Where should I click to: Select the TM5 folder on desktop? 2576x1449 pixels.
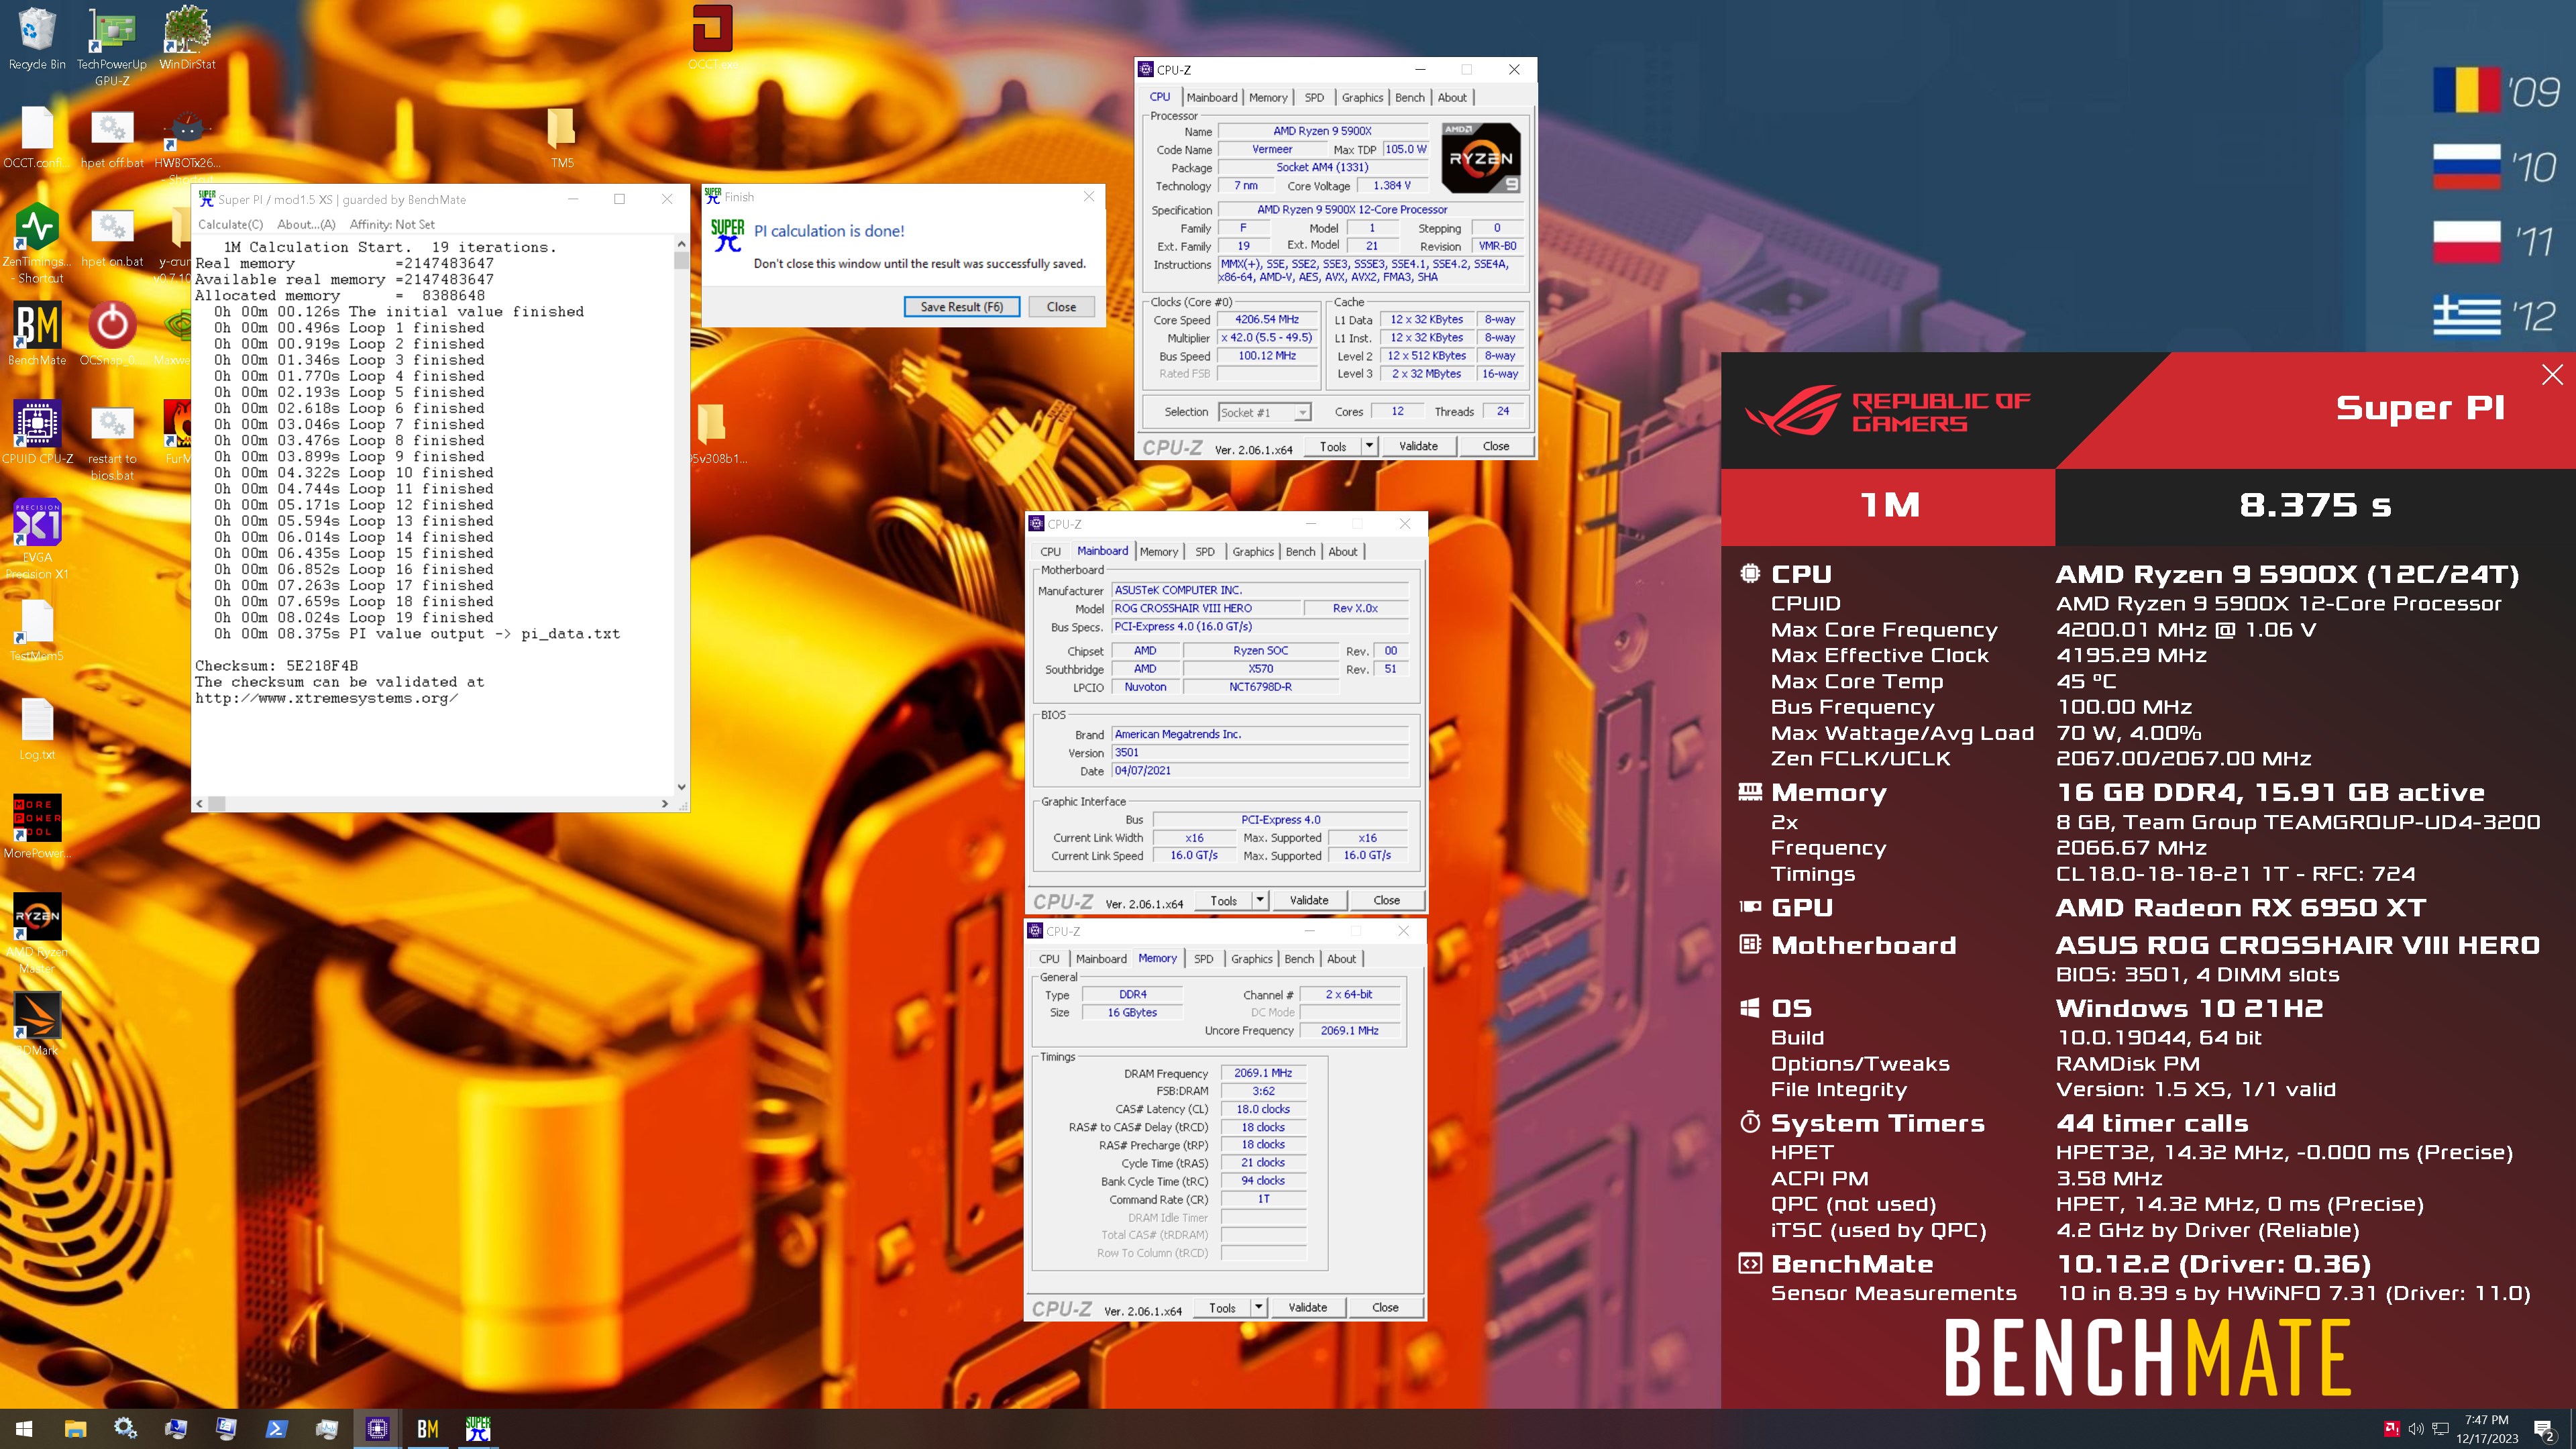click(x=562, y=138)
